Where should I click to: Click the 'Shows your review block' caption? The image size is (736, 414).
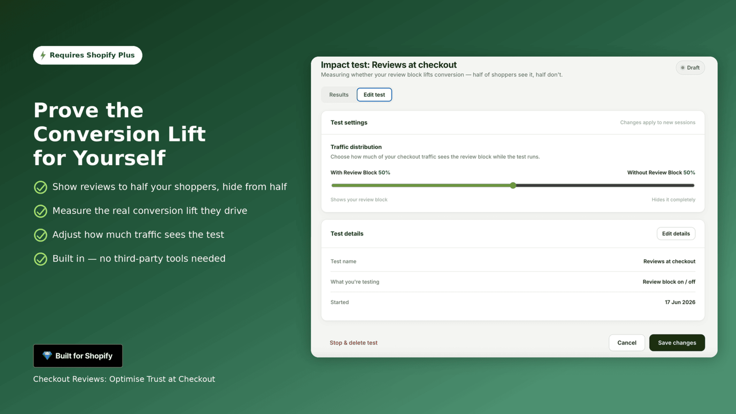click(x=359, y=200)
